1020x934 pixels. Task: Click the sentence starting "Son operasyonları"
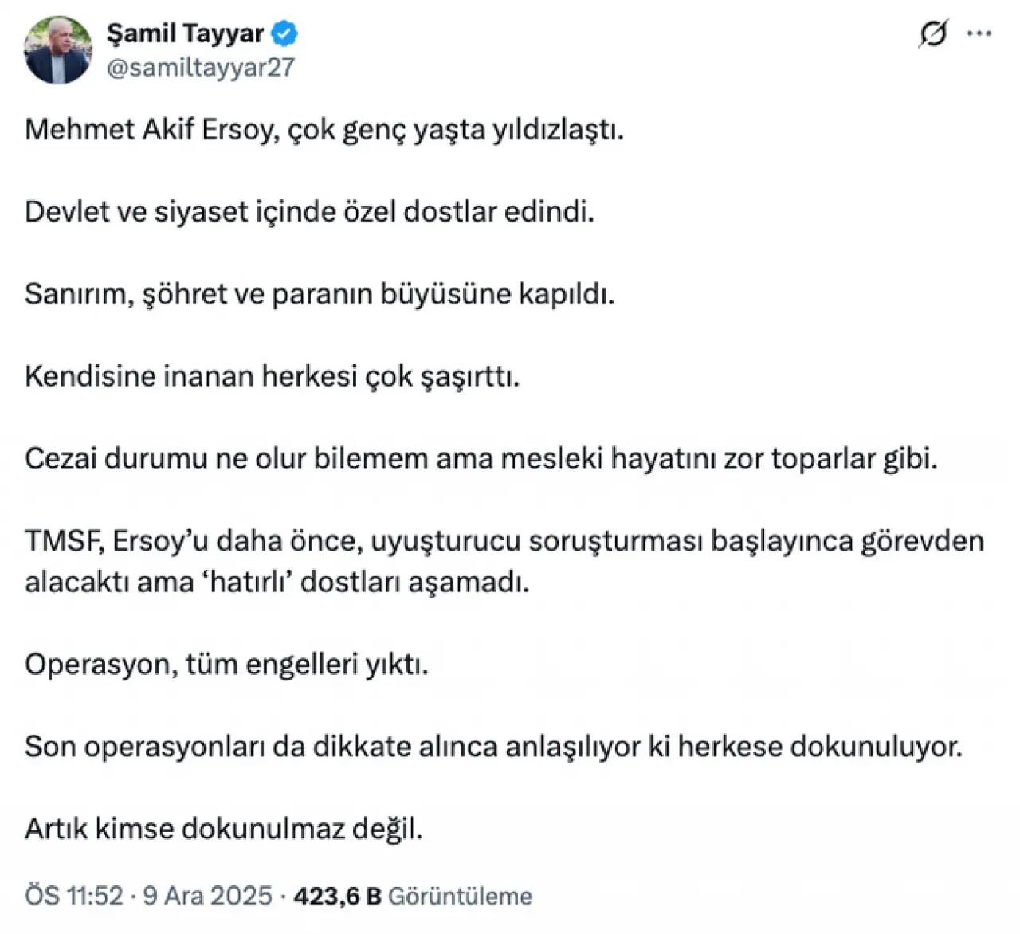(493, 747)
